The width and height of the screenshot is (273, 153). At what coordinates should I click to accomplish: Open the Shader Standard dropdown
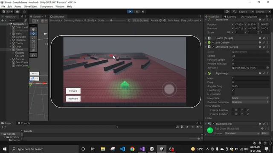coord(242,133)
